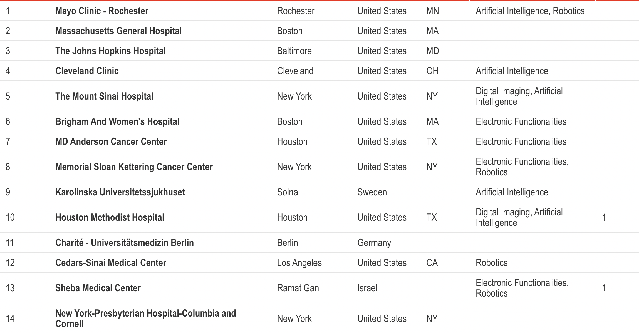Open the Cleveland Clinic hospital name
The image size is (639, 333).
pyautogui.click(x=87, y=71)
